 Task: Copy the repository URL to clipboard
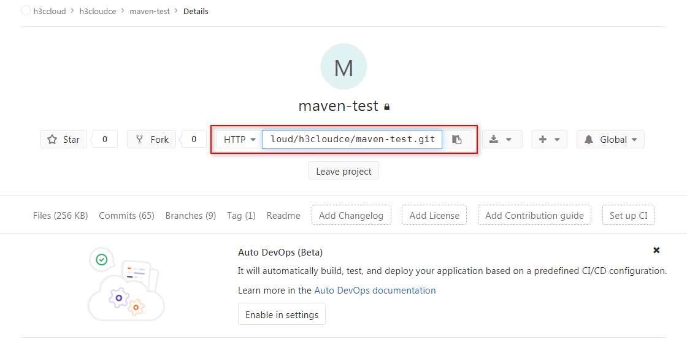[x=457, y=139]
